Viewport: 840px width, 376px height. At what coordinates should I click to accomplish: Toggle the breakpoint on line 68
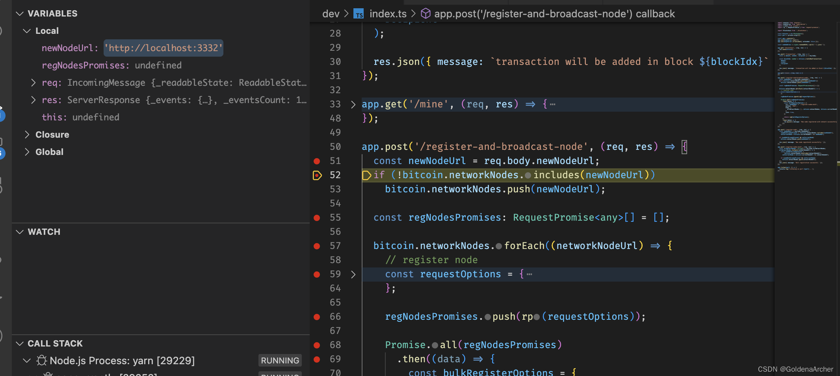pos(317,345)
